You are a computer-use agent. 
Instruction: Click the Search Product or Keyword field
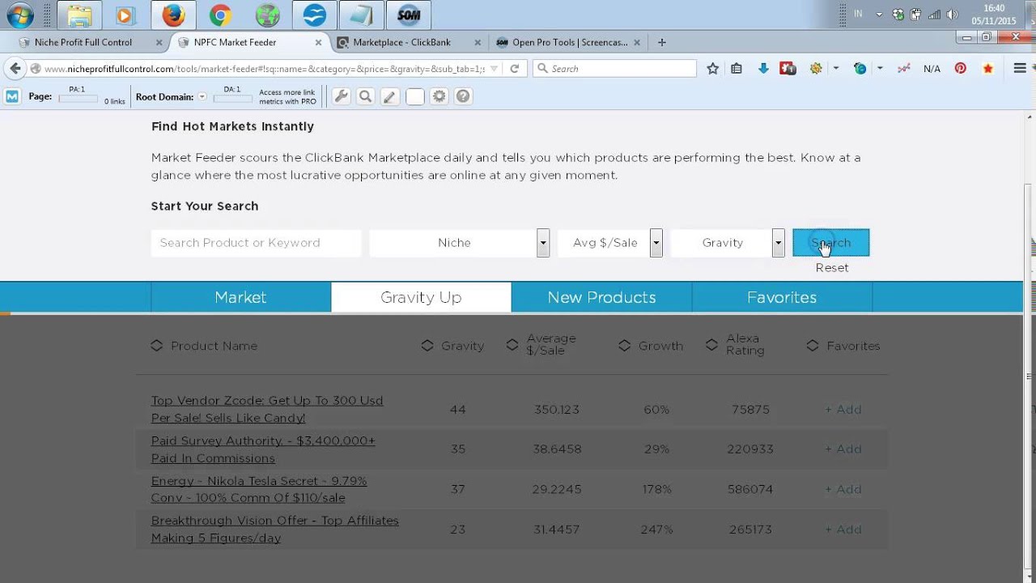click(x=256, y=243)
